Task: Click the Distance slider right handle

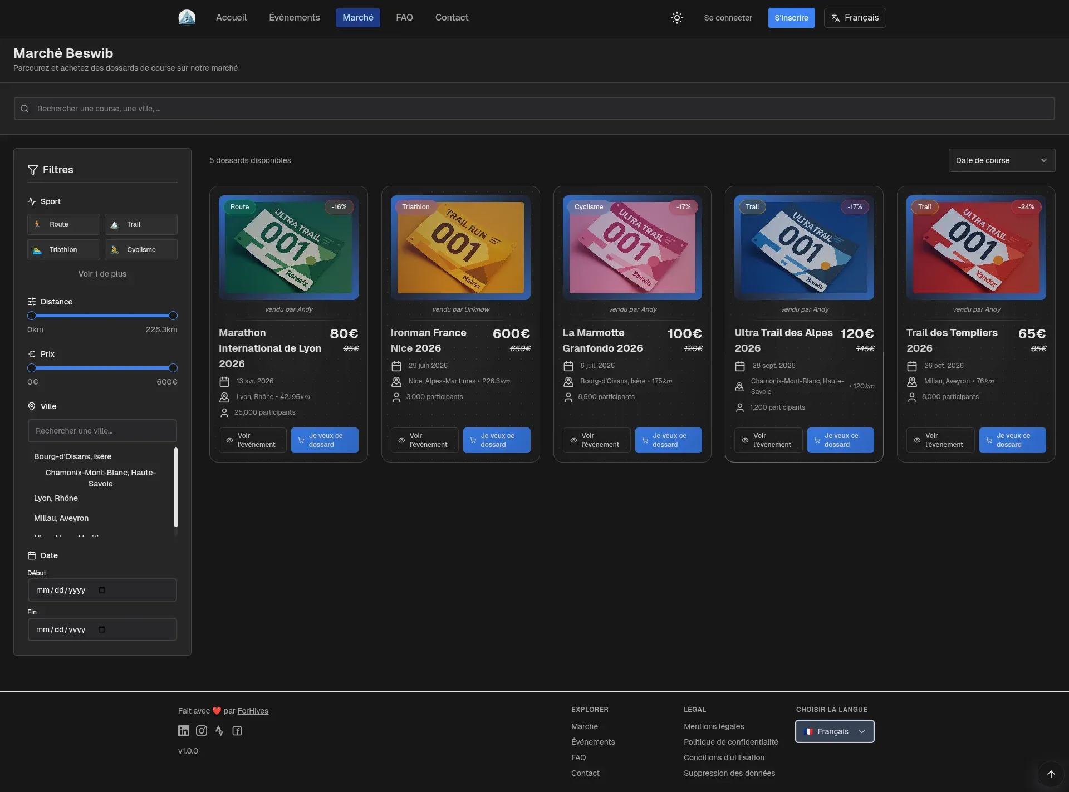Action: (x=173, y=316)
